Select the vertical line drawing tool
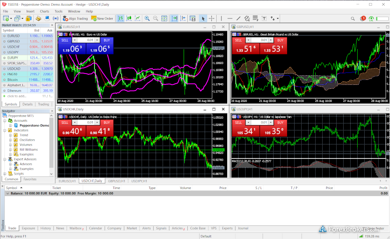 tap(221, 18)
